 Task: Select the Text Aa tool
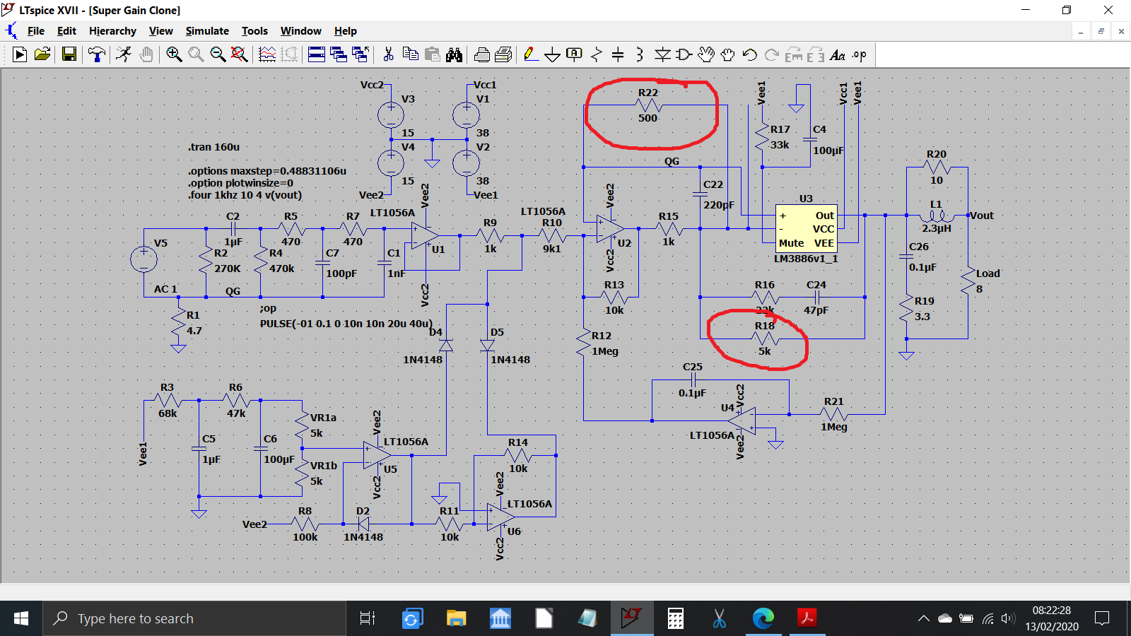838,54
